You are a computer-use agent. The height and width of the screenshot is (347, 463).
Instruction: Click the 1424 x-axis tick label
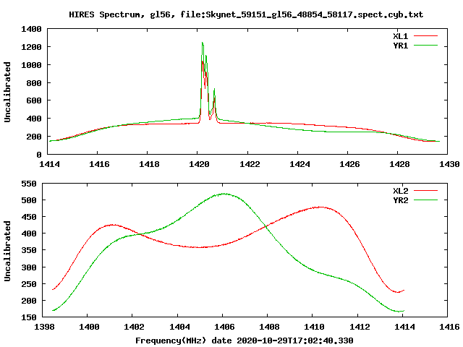[x=300, y=164]
